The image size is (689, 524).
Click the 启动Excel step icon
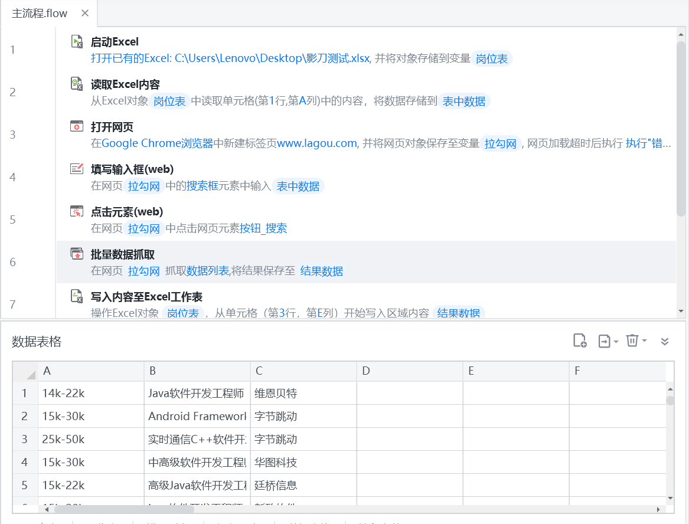(x=77, y=41)
